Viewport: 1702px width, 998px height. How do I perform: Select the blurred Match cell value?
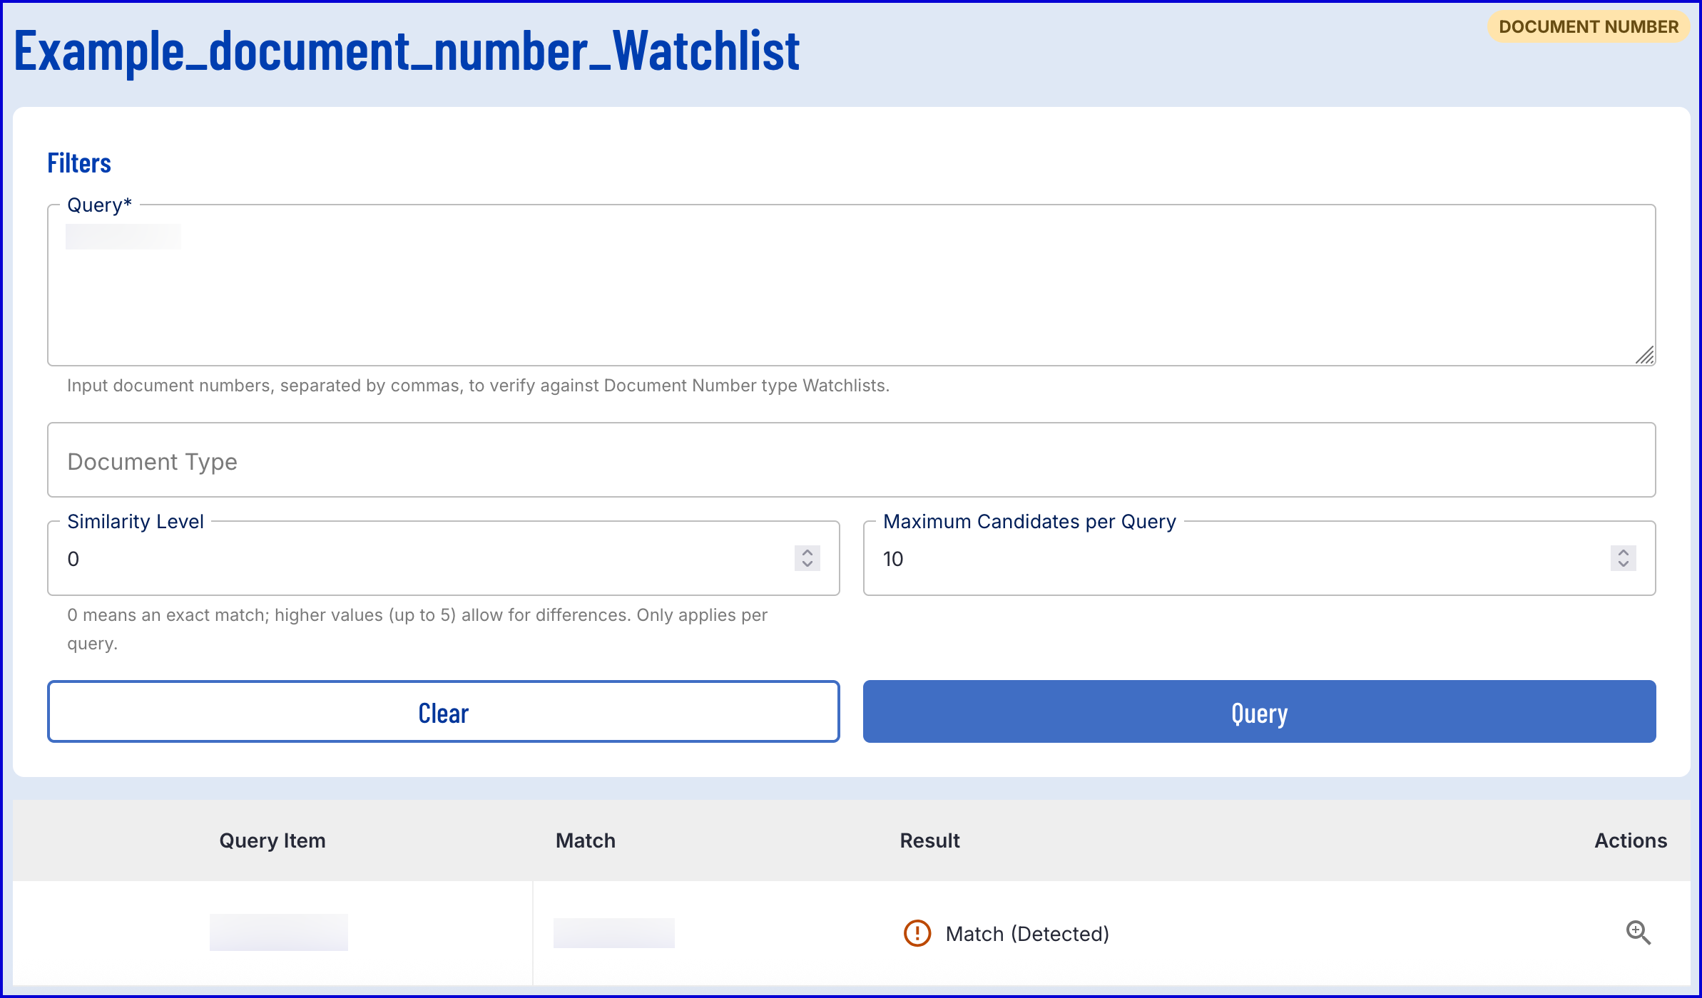(x=614, y=933)
